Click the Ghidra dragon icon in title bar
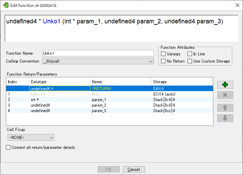This screenshot has width=243, height=175. point(6,6)
